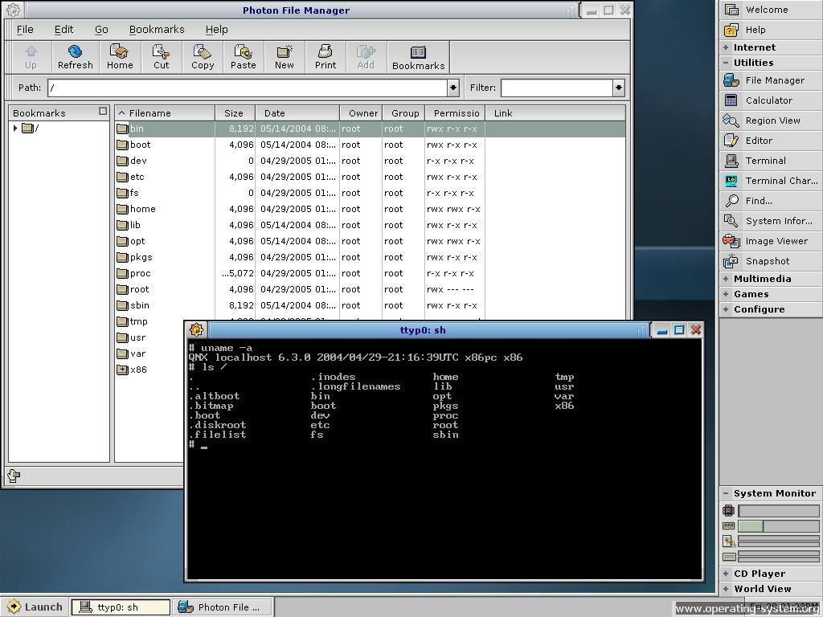Toggle the Bookmarks pane box button
This screenshot has width=823, height=617.
[103, 111]
